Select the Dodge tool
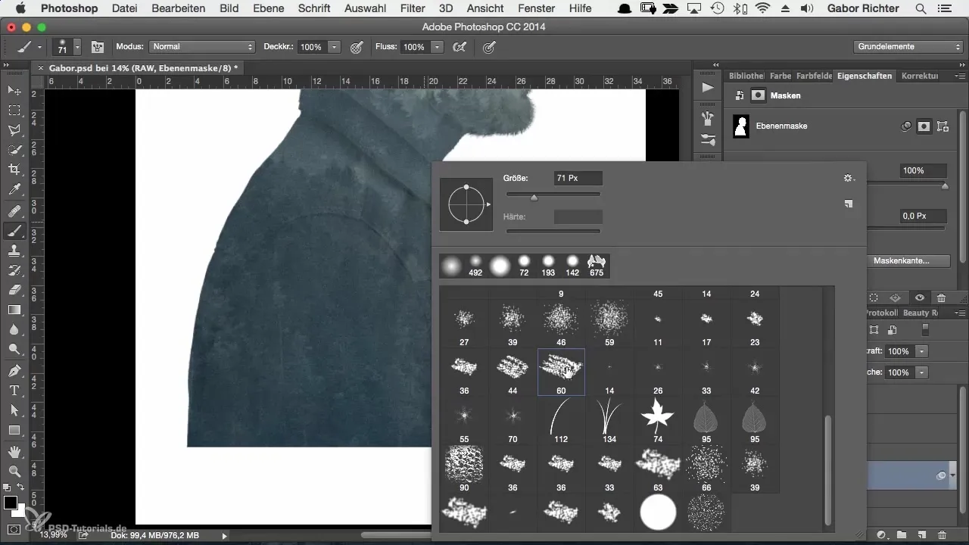 [x=14, y=349]
